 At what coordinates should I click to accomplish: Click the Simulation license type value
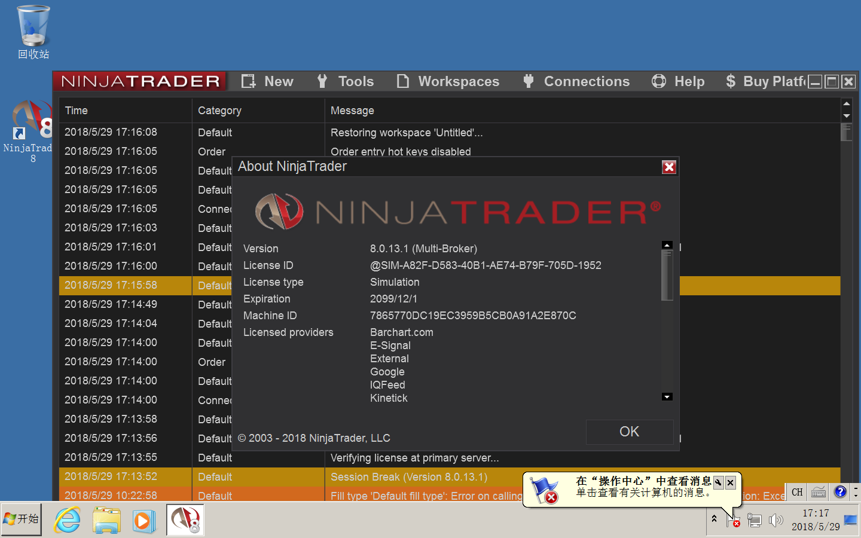pos(395,282)
